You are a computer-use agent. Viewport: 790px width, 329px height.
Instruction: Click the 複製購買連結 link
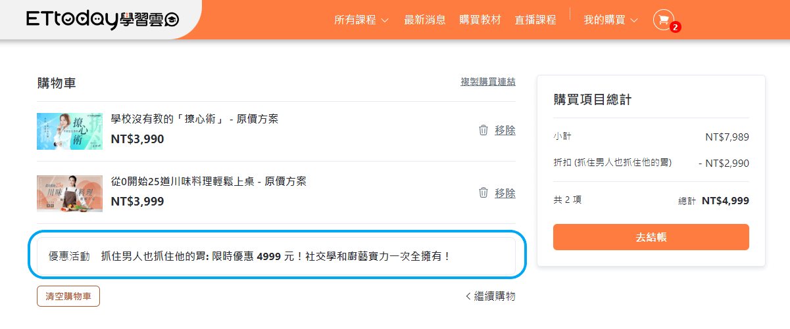488,82
